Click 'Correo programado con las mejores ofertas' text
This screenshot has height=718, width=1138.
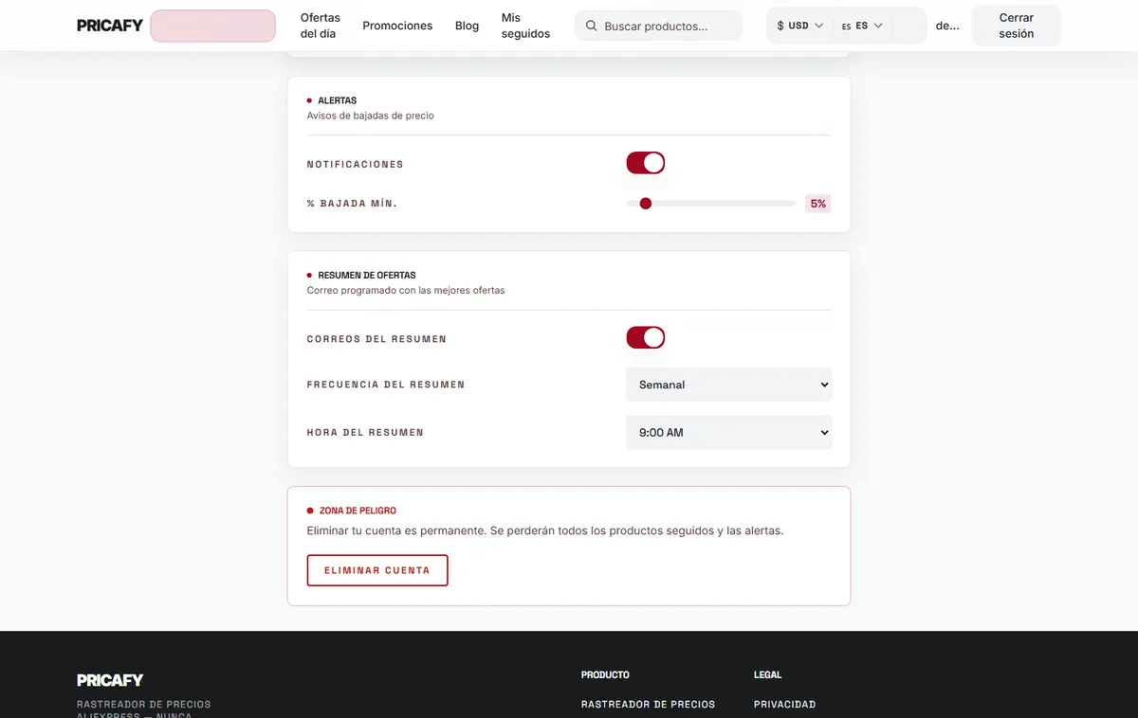[406, 290]
